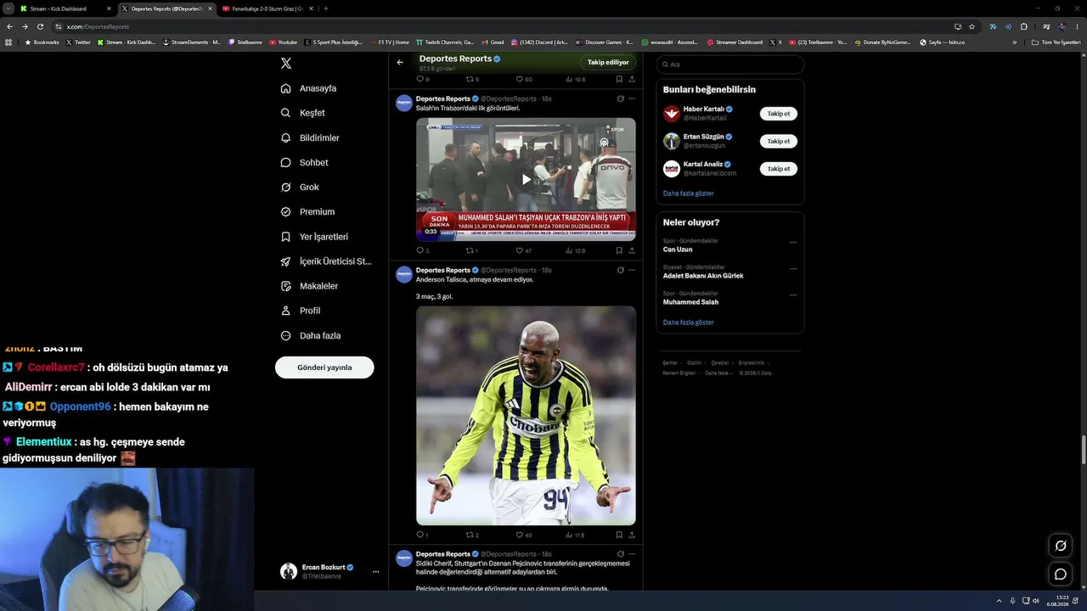Switch to Fenerbahçe 2-0 Sturm Graz tab
This screenshot has width=1087, height=611.
pyautogui.click(x=267, y=8)
